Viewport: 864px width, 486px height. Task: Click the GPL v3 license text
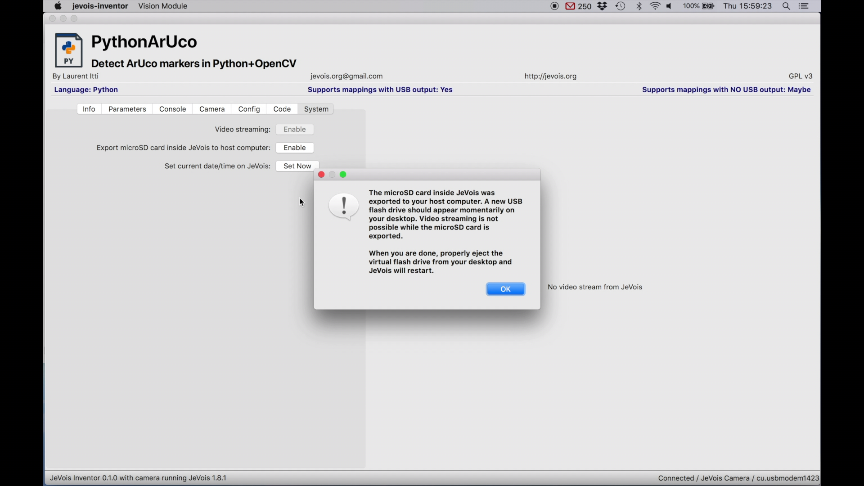801,76
